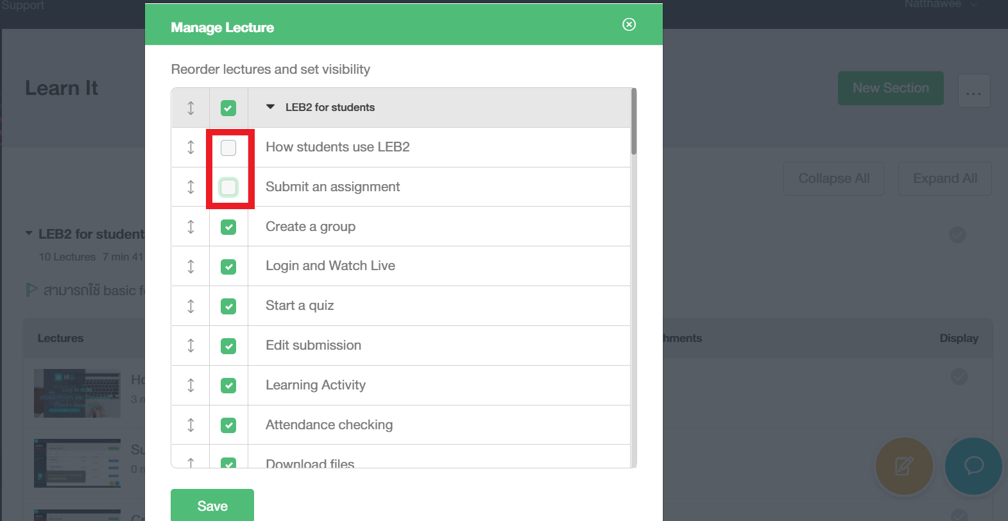Click the Expand All button

tap(945, 178)
